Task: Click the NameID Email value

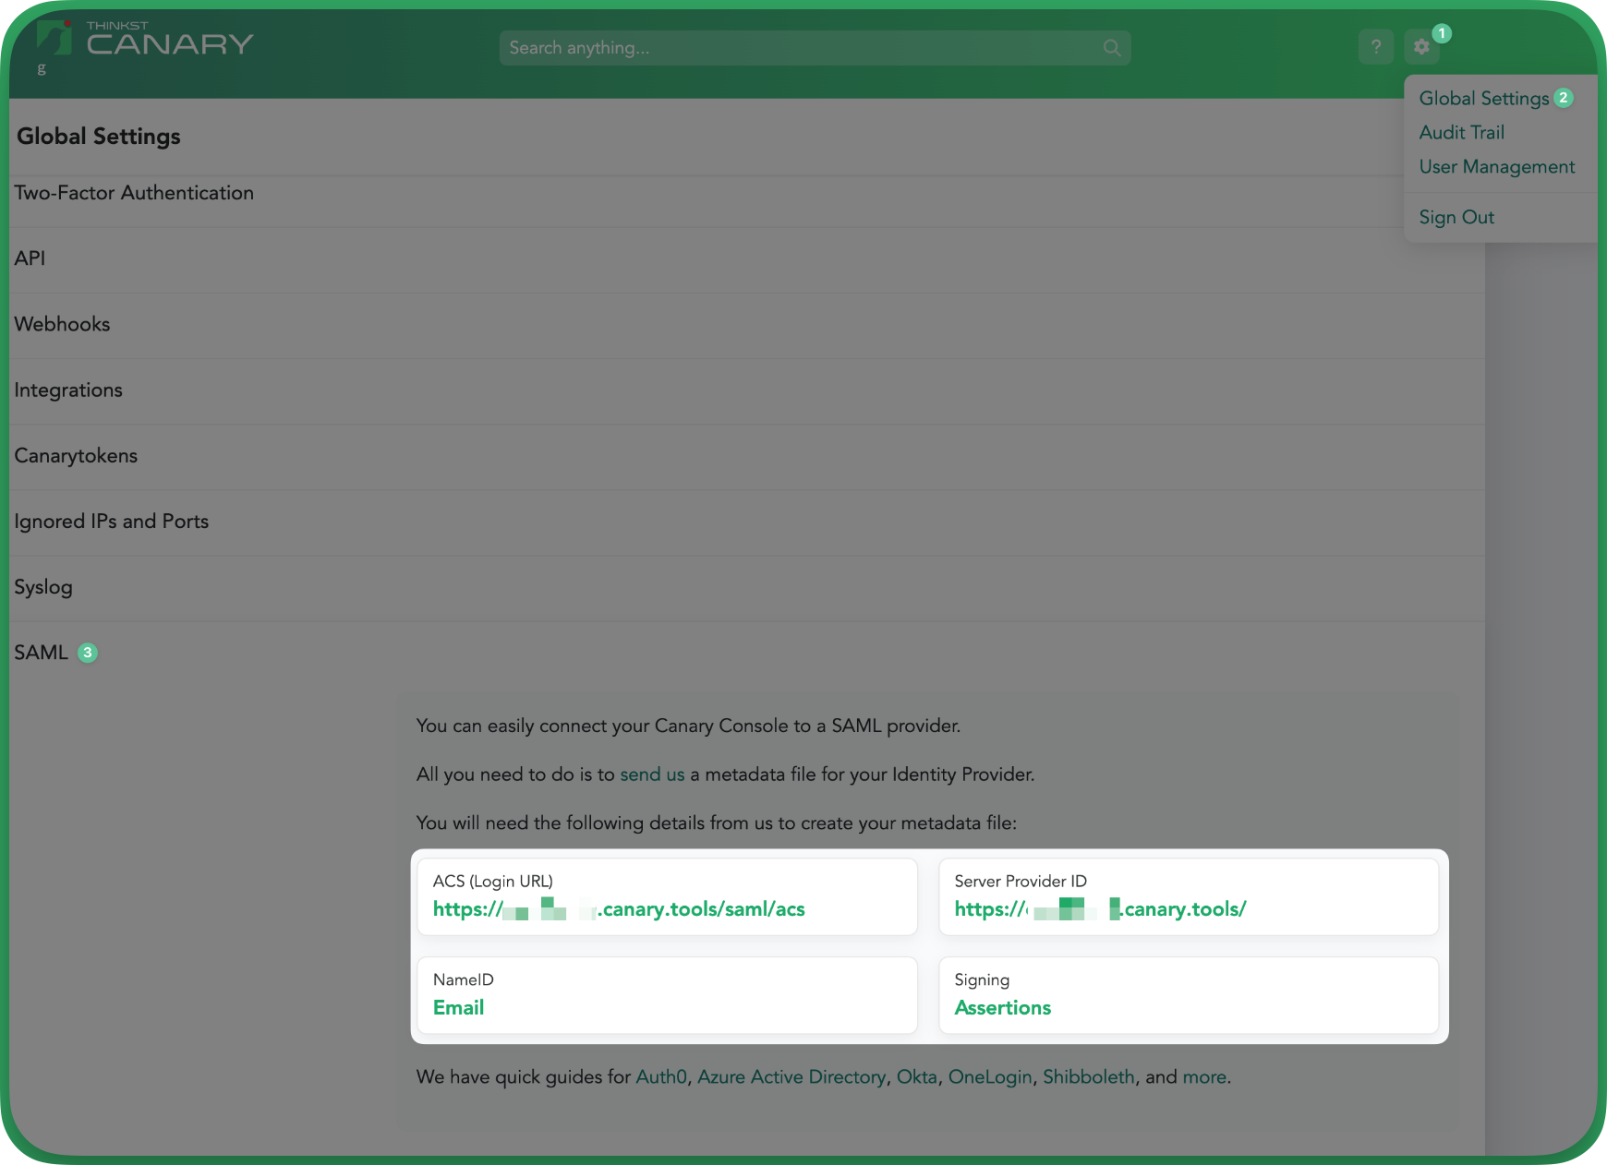Action: 458,1008
